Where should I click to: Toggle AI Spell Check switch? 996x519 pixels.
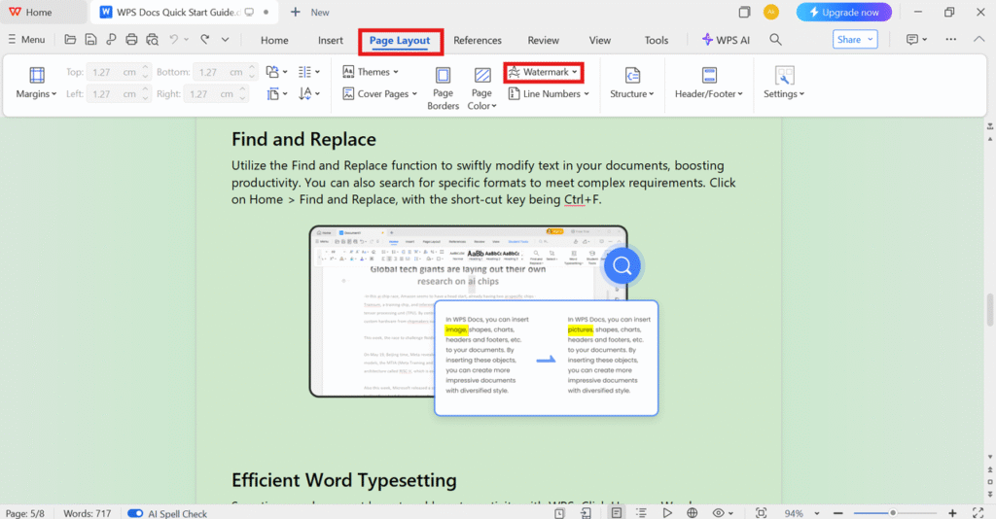tap(134, 513)
